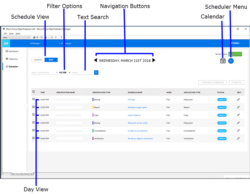Click the second toolbar circular icon
This screenshot has height=194, width=250.
tap(37, 37)
